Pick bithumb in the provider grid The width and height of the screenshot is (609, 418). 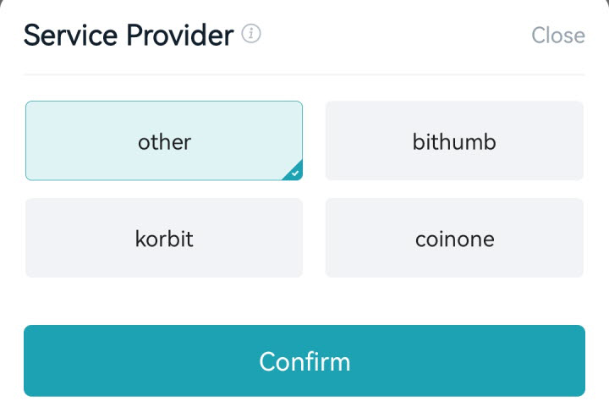[454, 140]
